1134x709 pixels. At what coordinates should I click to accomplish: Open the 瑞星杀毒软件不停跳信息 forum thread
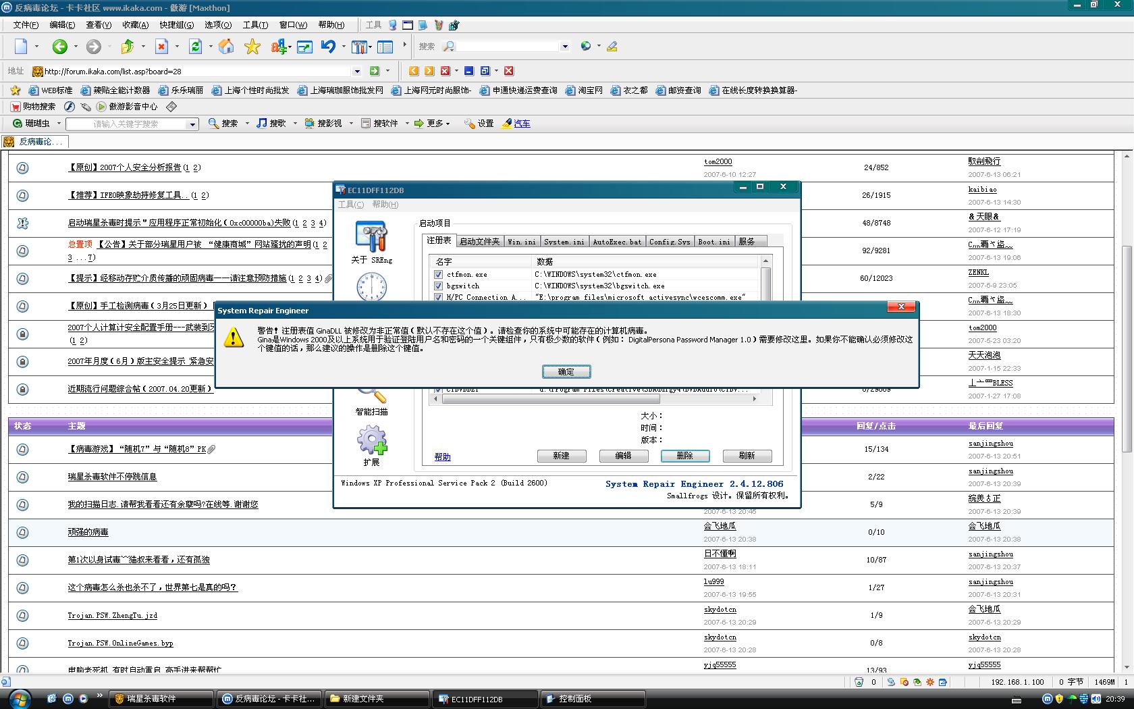click(x=112, y=477)
